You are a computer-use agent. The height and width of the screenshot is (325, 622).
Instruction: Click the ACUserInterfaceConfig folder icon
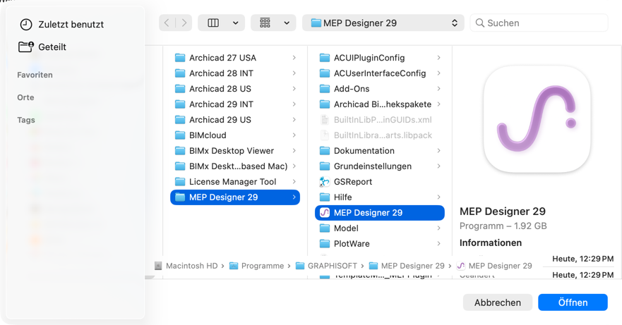coord(325,73)
